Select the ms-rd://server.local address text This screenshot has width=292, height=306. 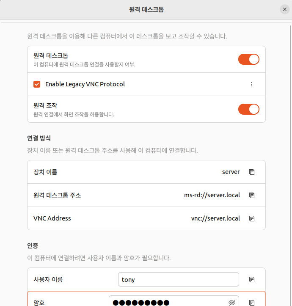(212, 195)
